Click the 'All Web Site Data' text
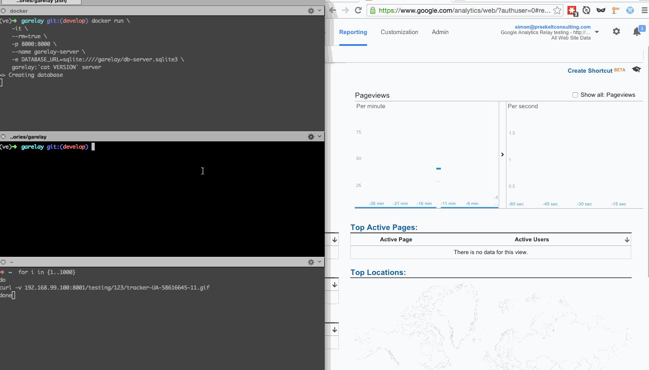 tap(571, 38)
